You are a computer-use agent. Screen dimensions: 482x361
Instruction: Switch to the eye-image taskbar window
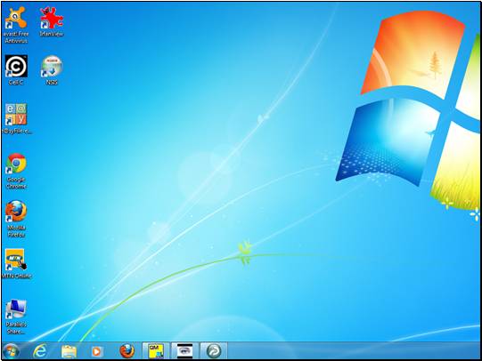coord(184,351)
